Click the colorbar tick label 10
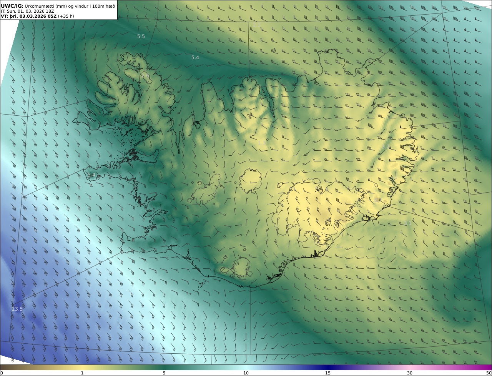Viewport: 492px width, 376px height. pyautogui.click(x=246, y=373)
